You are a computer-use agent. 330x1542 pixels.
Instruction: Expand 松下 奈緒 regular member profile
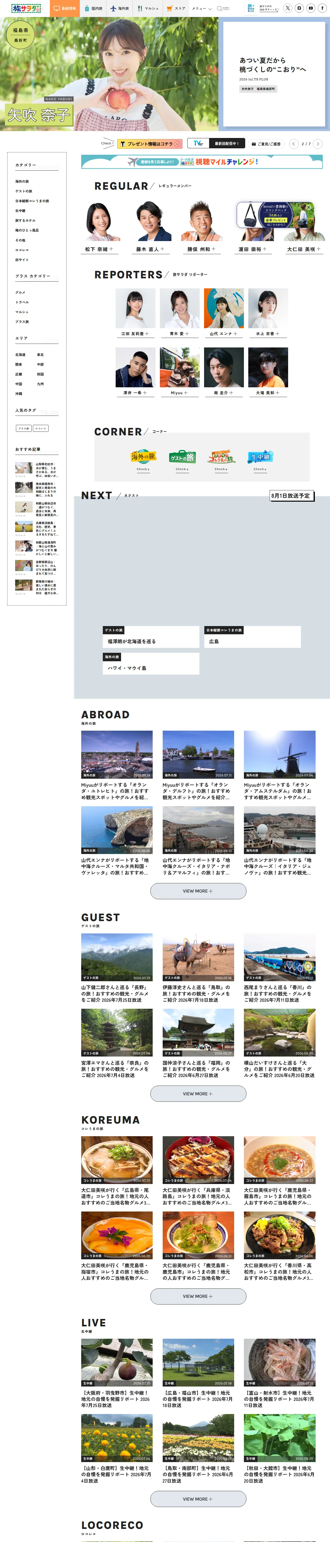pyautogui.click(x=99, y=249)
